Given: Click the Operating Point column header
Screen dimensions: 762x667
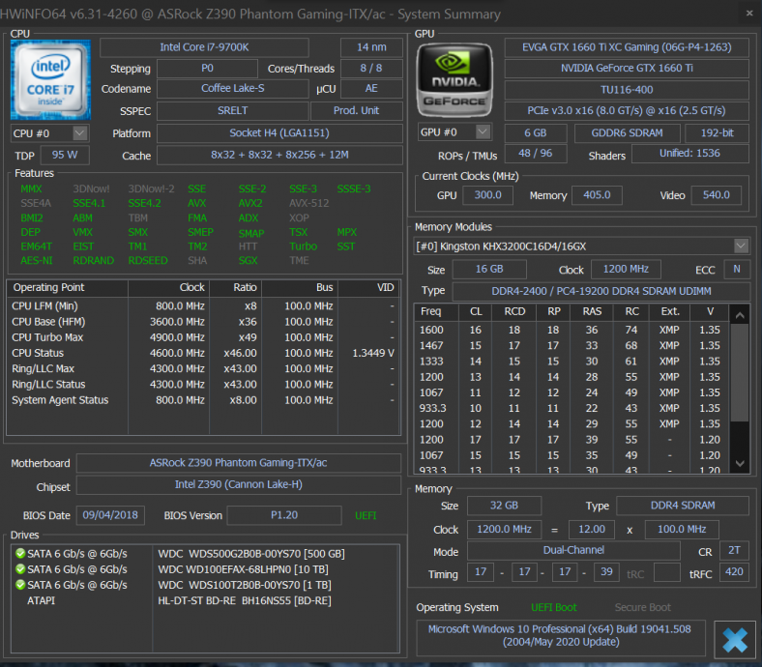Looking at the screenshot, I should pyautogui.click(x=49, y=288).
